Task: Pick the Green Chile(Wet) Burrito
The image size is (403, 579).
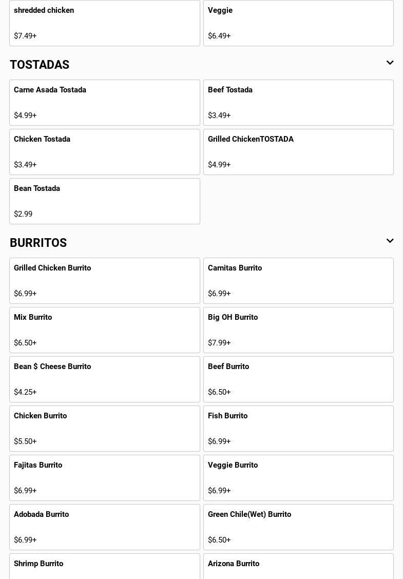Action: pos(298,527)
